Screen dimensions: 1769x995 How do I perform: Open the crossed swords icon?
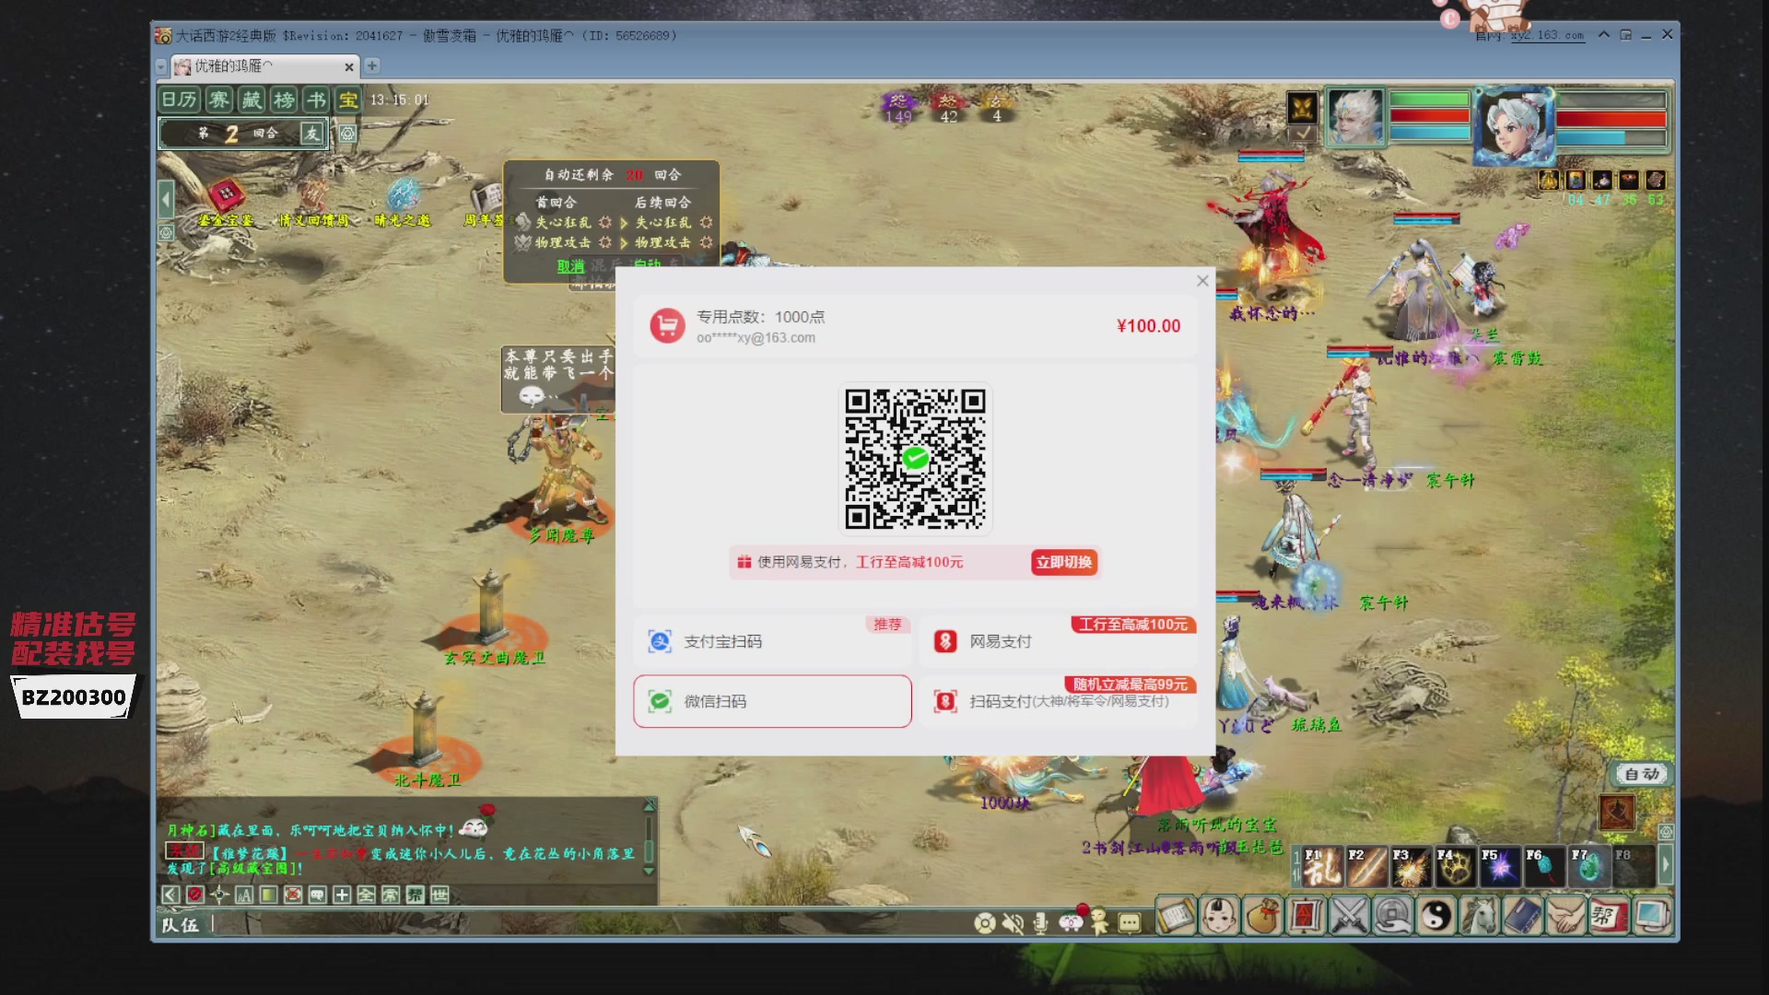point(1349,916)
